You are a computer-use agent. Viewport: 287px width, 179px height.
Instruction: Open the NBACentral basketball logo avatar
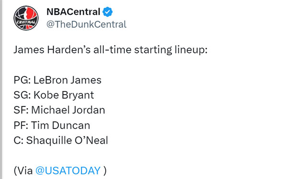[26, 18]
